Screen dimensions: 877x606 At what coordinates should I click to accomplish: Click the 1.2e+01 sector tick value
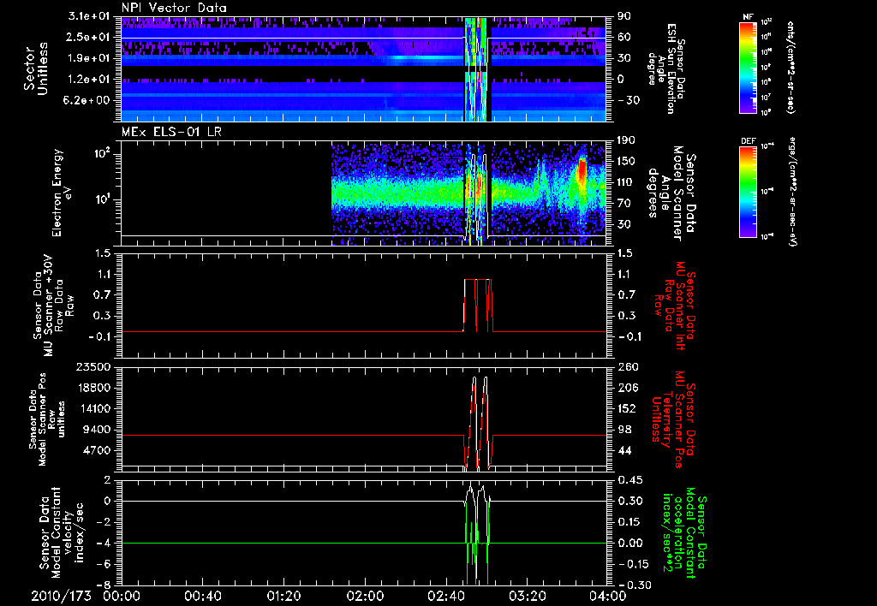(87, 80)
